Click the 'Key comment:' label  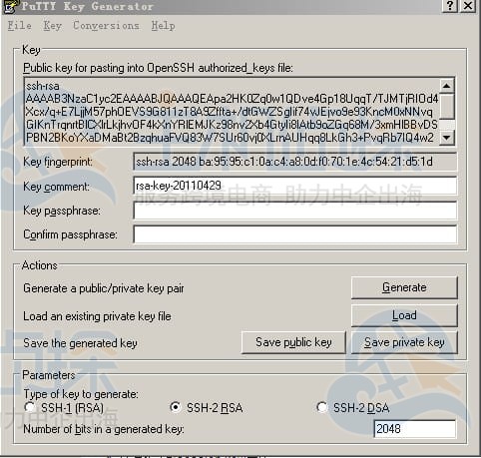(x=56, y=187)
